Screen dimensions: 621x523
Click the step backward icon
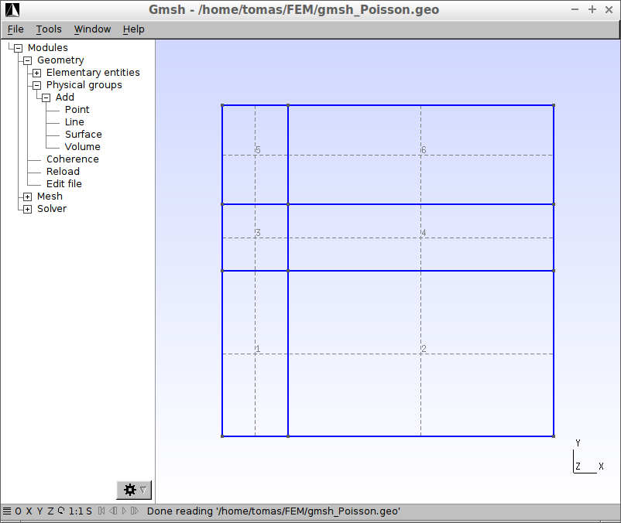(113, 511)
